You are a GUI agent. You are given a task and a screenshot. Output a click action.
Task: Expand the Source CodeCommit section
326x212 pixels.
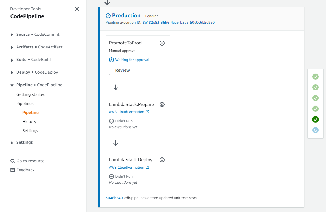[12, 35]
